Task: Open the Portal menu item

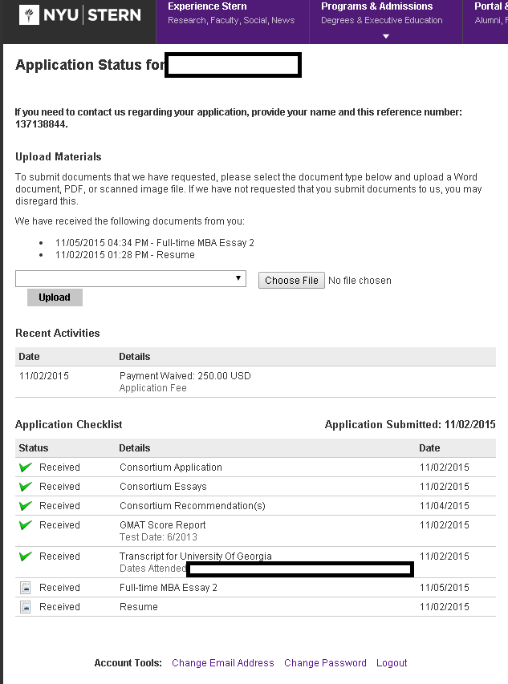Action: (491, 6)
